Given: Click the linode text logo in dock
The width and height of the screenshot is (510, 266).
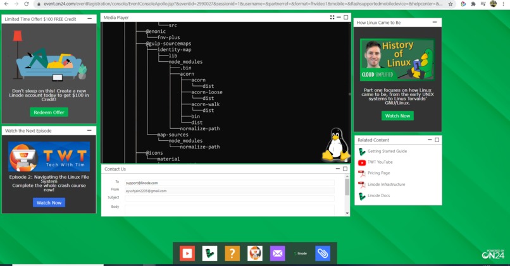Looking at the screenshot, I should 300,253.
